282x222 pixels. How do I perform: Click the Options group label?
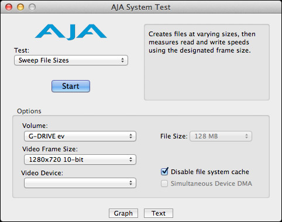pyautogui.click(x=29, y=111)
